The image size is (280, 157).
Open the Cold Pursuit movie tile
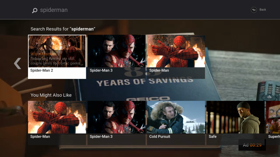click(176, 123)
